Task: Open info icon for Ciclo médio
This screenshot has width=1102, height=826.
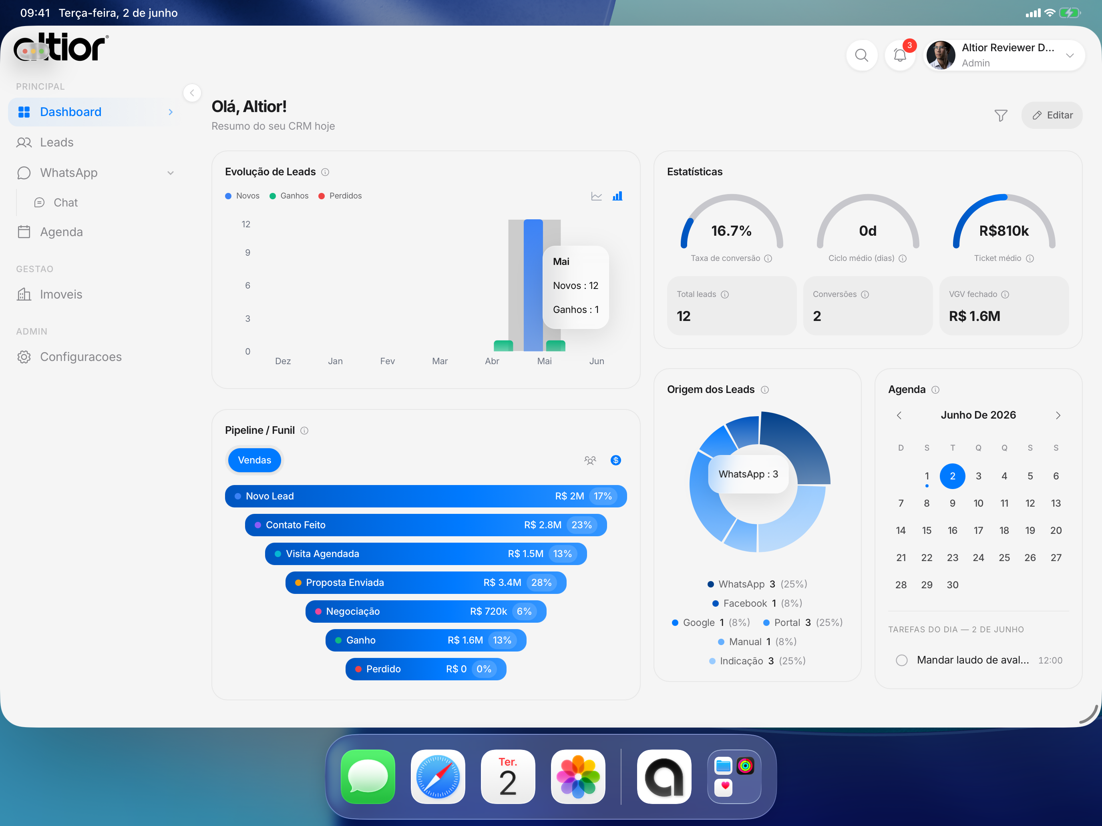Action: tap(902, 259)
